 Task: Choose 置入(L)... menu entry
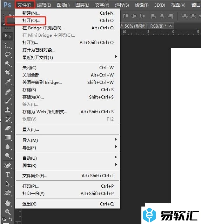[67, 130]
